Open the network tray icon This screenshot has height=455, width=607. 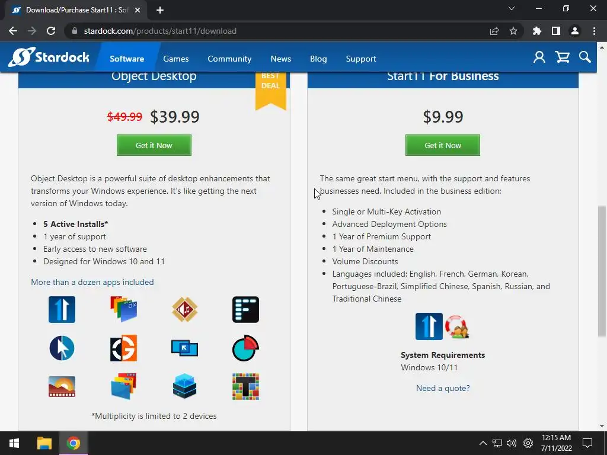497,443
